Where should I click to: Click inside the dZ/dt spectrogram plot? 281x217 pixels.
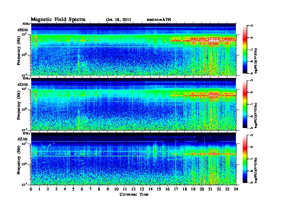pyautogui.click(x=133, y=158)
